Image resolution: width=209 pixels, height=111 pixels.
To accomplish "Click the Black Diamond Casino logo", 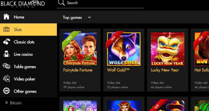I will [23, 4].
